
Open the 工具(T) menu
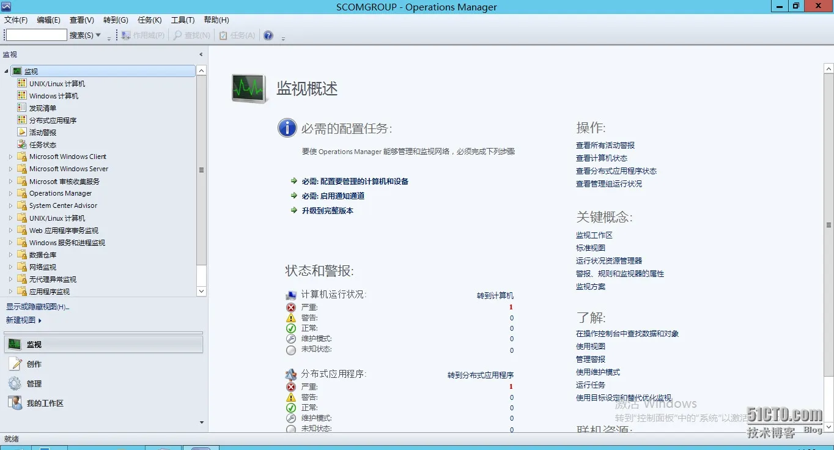point(183,20)
